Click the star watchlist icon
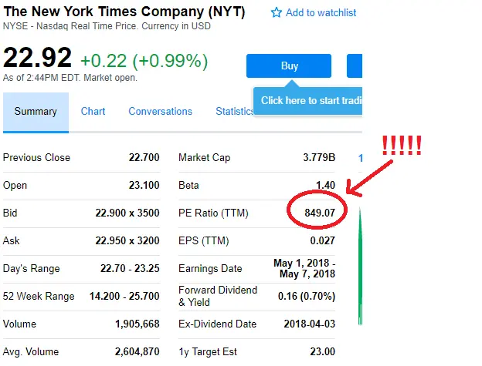This screenshot has height=366, width=482. point(277,13)
